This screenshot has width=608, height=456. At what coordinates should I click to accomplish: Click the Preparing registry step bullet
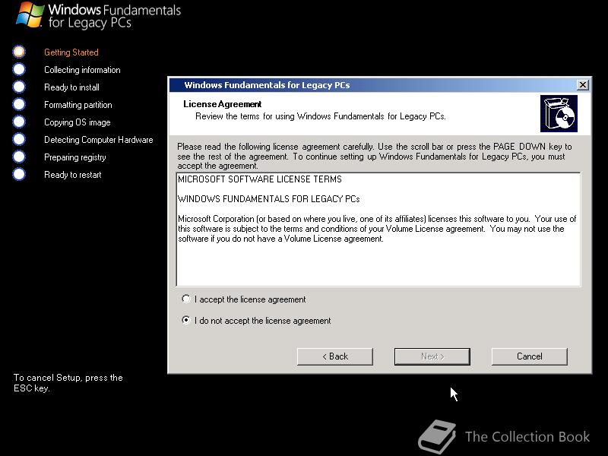[19, 157]
